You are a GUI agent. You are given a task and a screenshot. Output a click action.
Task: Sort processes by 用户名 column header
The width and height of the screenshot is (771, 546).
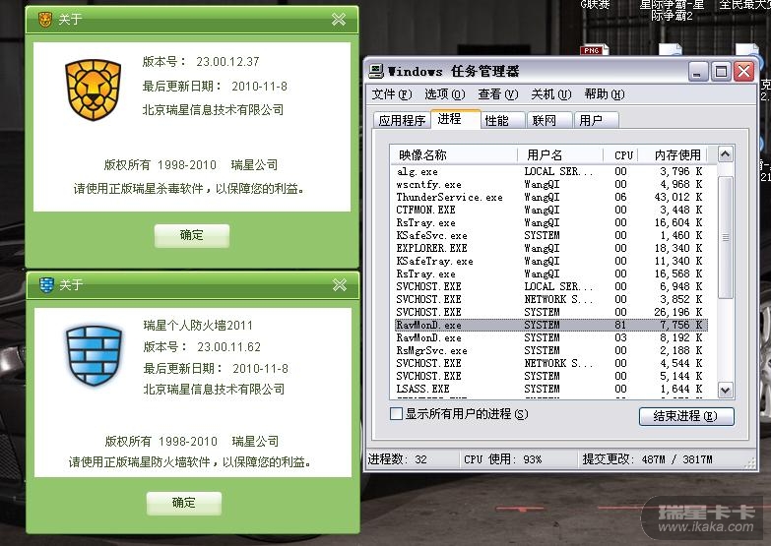coord(559,155)
